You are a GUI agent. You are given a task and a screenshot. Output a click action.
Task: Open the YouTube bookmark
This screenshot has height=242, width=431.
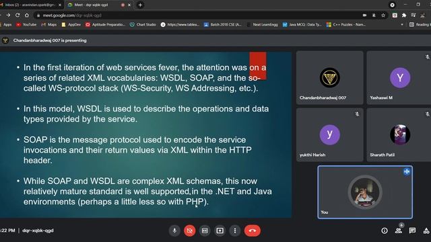[x=26, y=25]
